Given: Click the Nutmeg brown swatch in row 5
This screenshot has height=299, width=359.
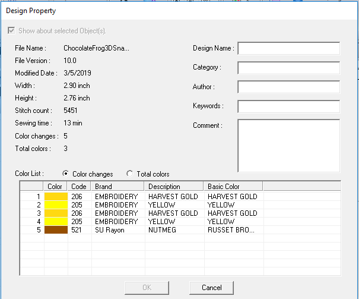Looking at the screenshot, I should pyautogui.click(x=56, y=229).
